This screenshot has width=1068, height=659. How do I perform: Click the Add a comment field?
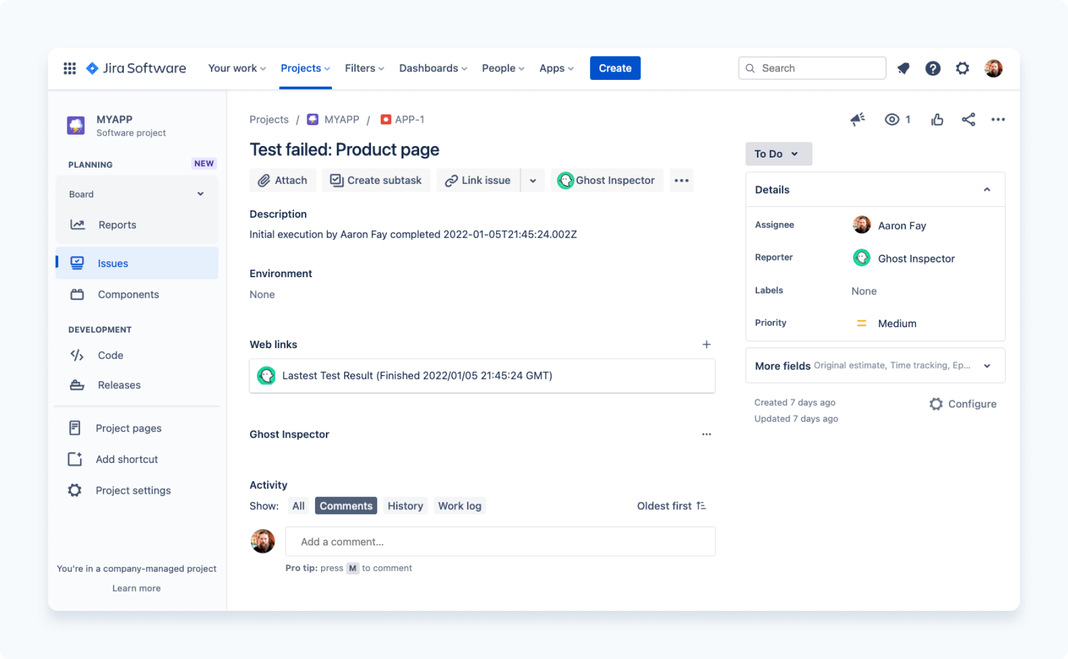click(500, 541)
